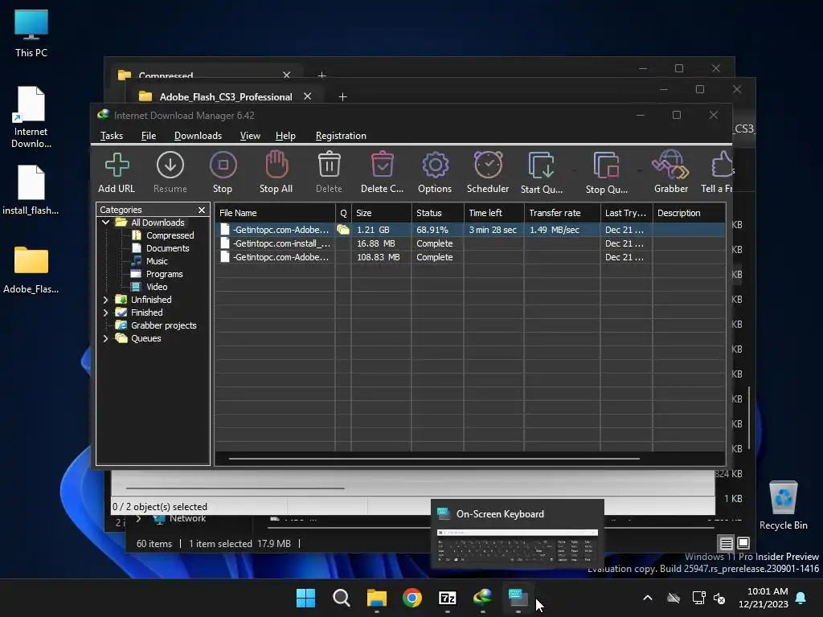Open the Stop Queue dropdown arrow

639,171
